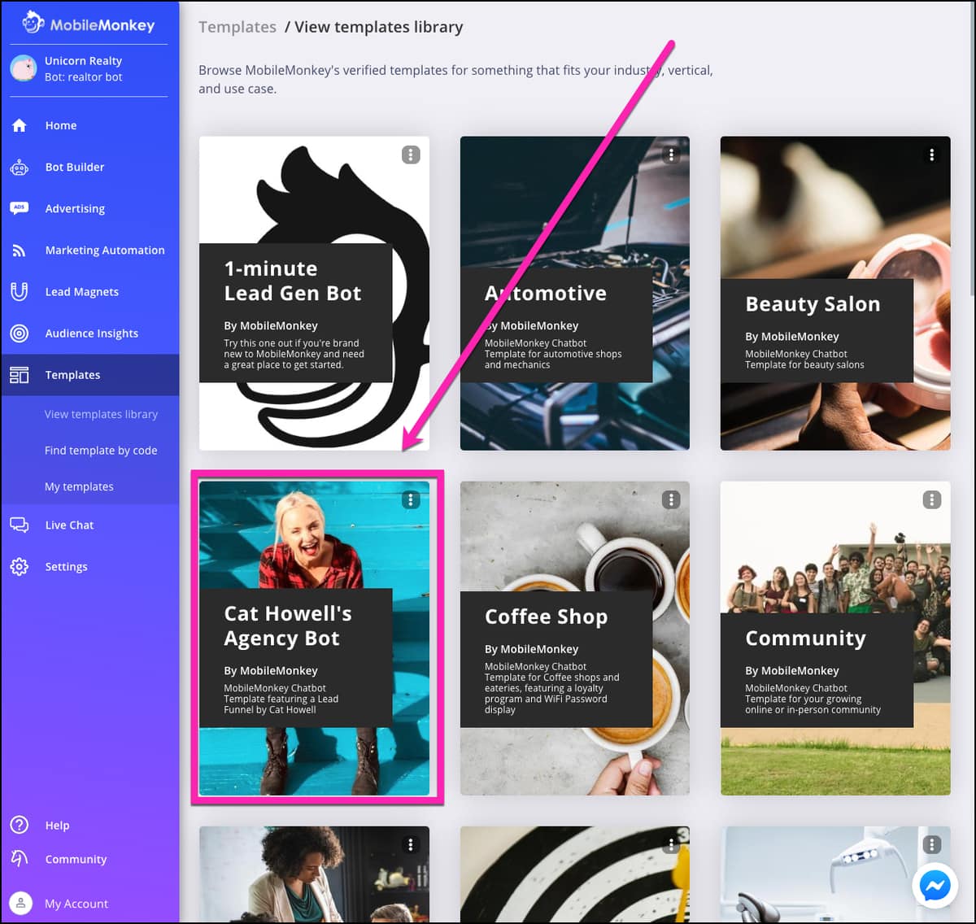
Task: Click the Home icon in sidebar
Action: point(20,125)
